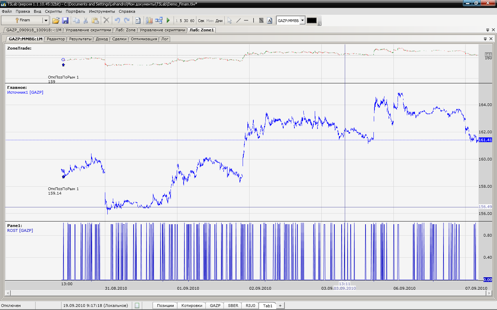The image size is (497, 310).
Task: Select the arrow cursor tool
Action: 230,21
